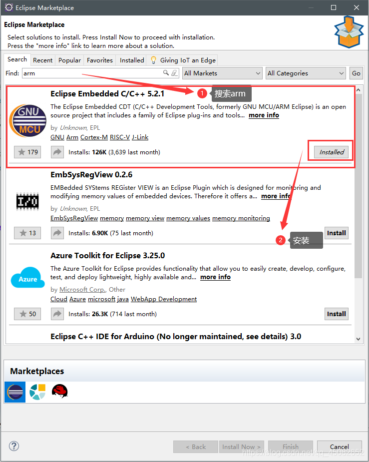Image resolution: width=369 pixels, height=462 pixels.
Task: Switch to the Installed tab
Action: [x=132, y=60]
